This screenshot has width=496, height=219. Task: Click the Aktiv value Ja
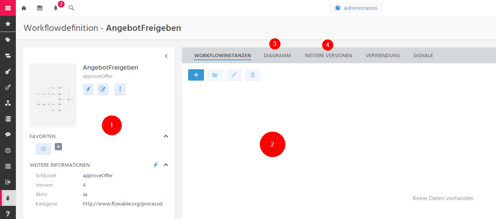pos(85,194)
